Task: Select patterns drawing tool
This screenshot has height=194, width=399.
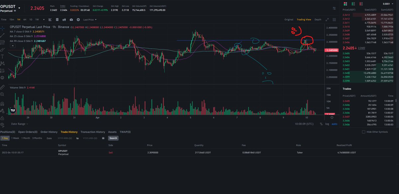Action: tap(3, 63)
